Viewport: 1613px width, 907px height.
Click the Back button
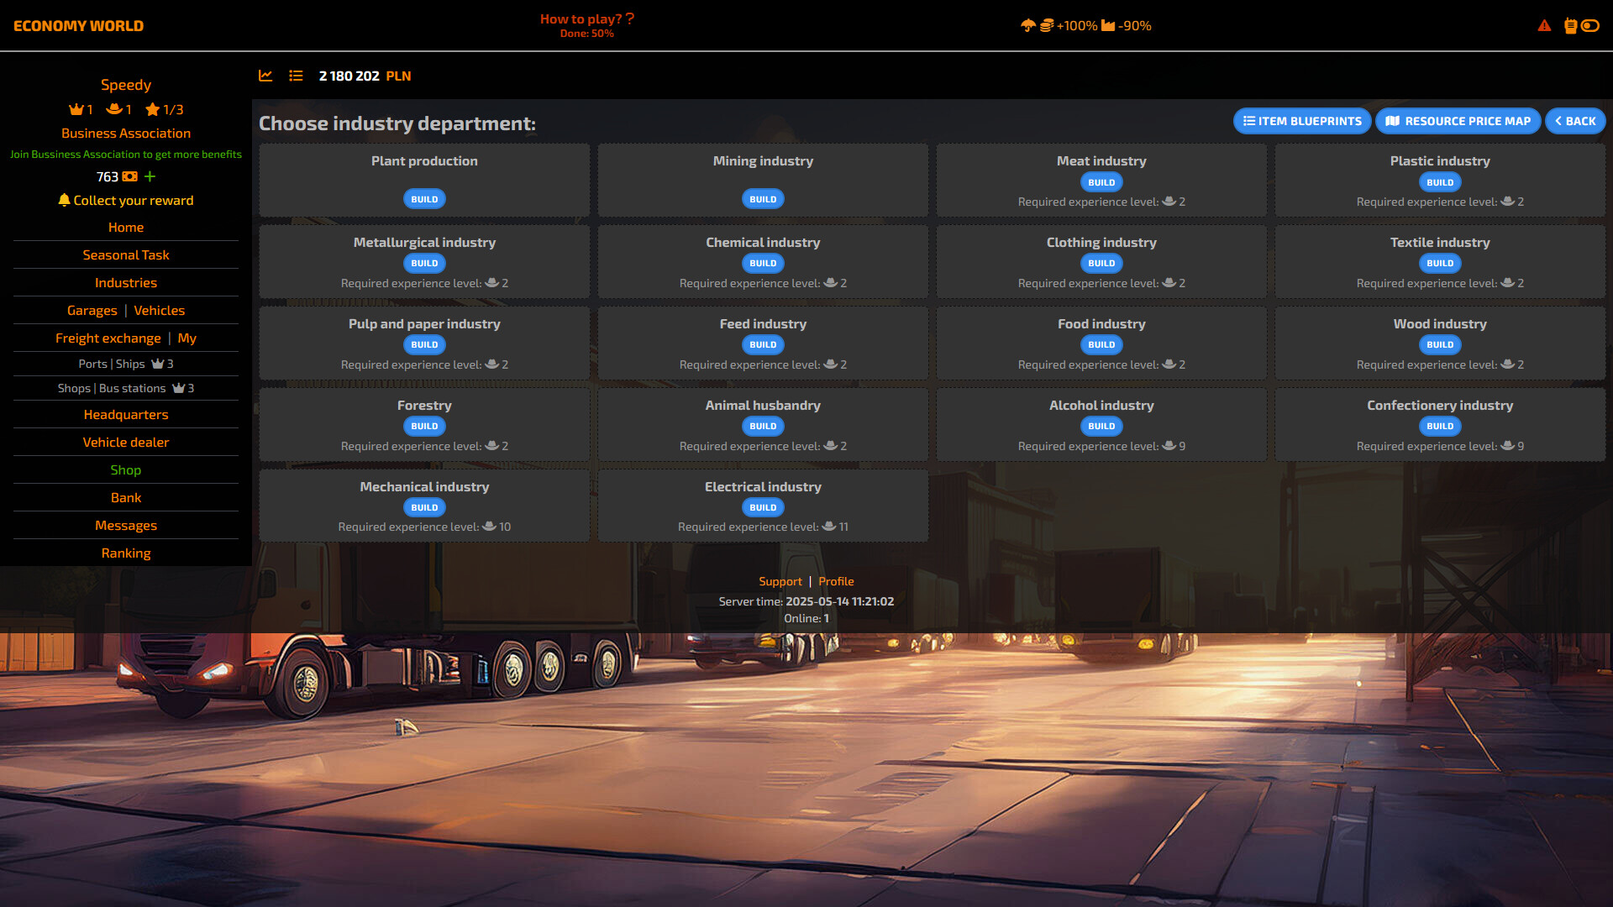[x=1575, y=121]
